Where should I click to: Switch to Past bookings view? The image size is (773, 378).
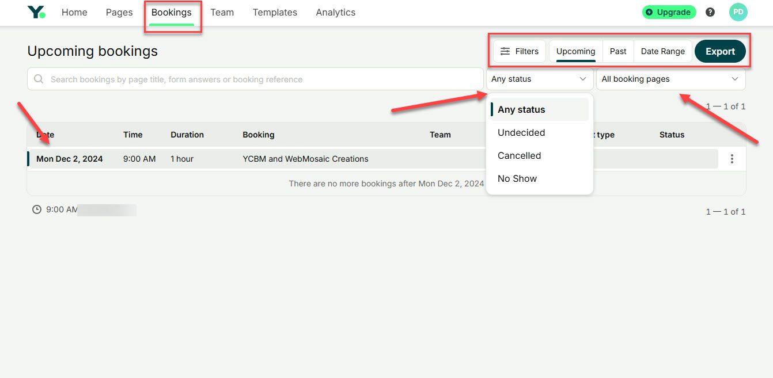(617, 51)
